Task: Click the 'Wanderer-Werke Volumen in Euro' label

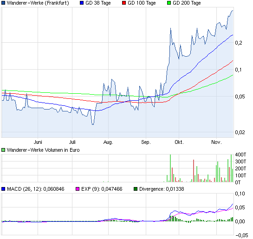Action: click(43, 150)
